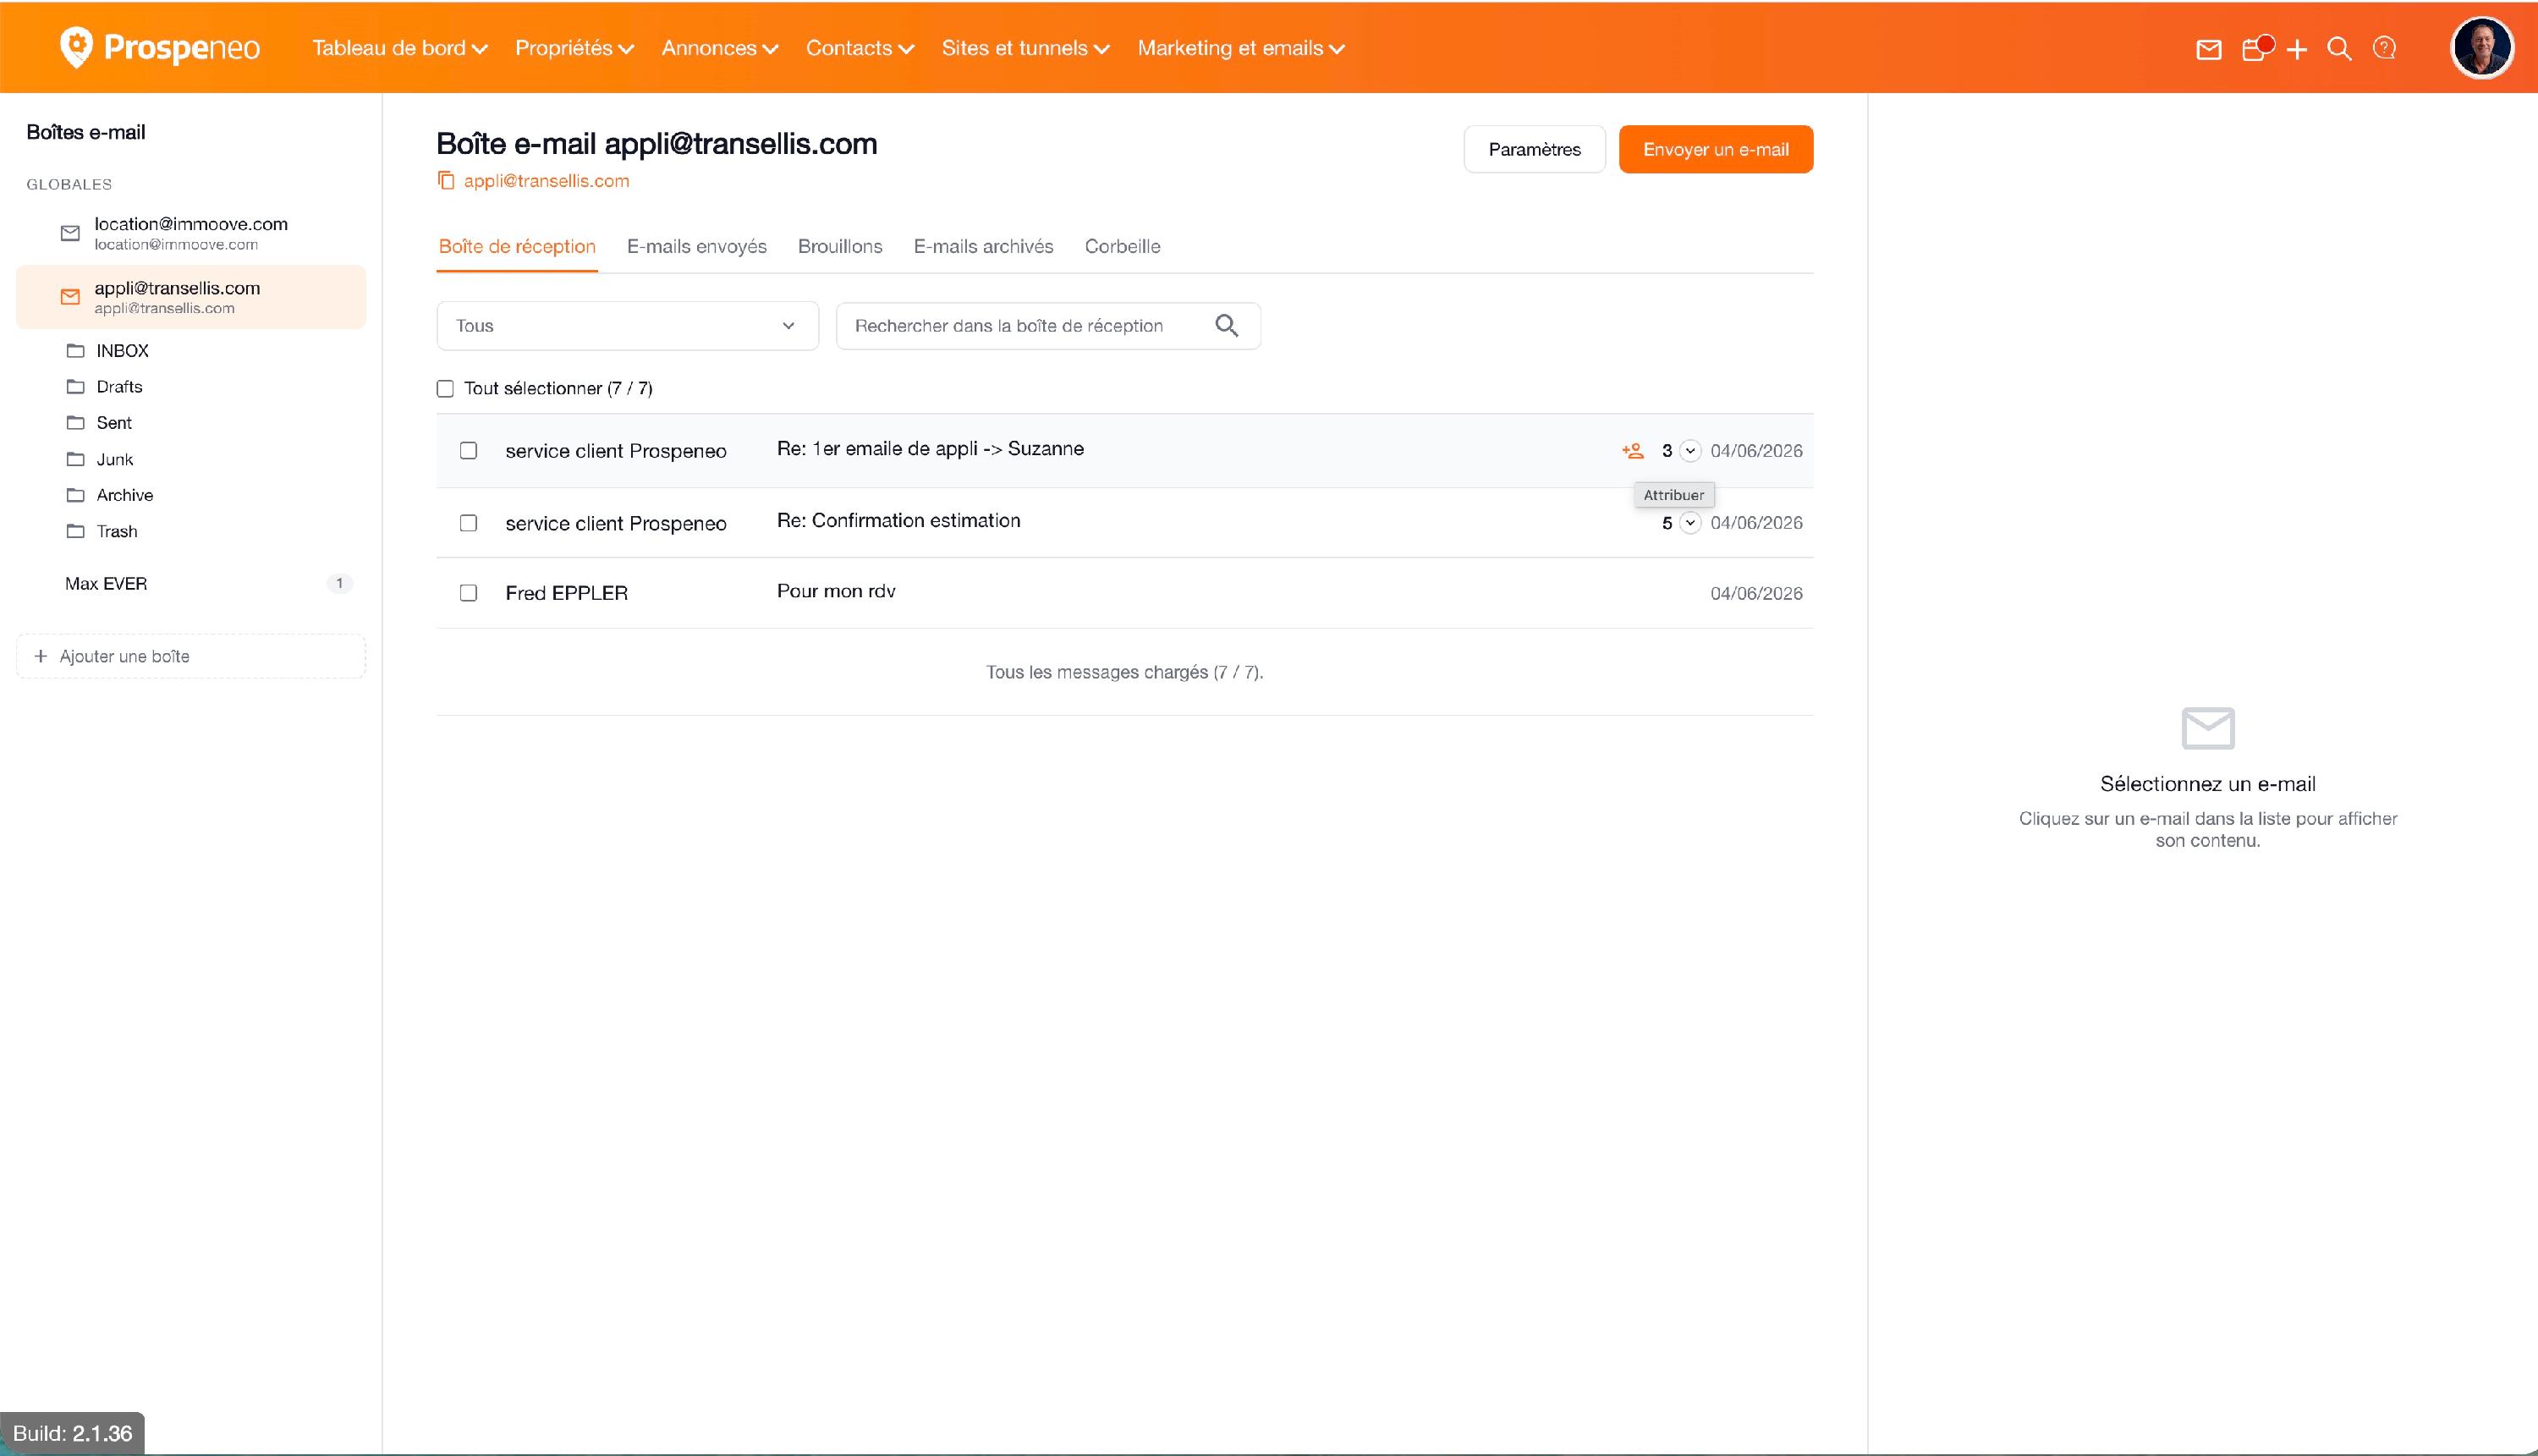
Task: Click the Junk folder icon
Action: click(x=75, y=459)
